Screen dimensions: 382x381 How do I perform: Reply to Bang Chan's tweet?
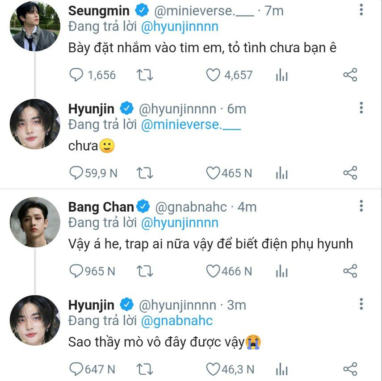(77, 271)
